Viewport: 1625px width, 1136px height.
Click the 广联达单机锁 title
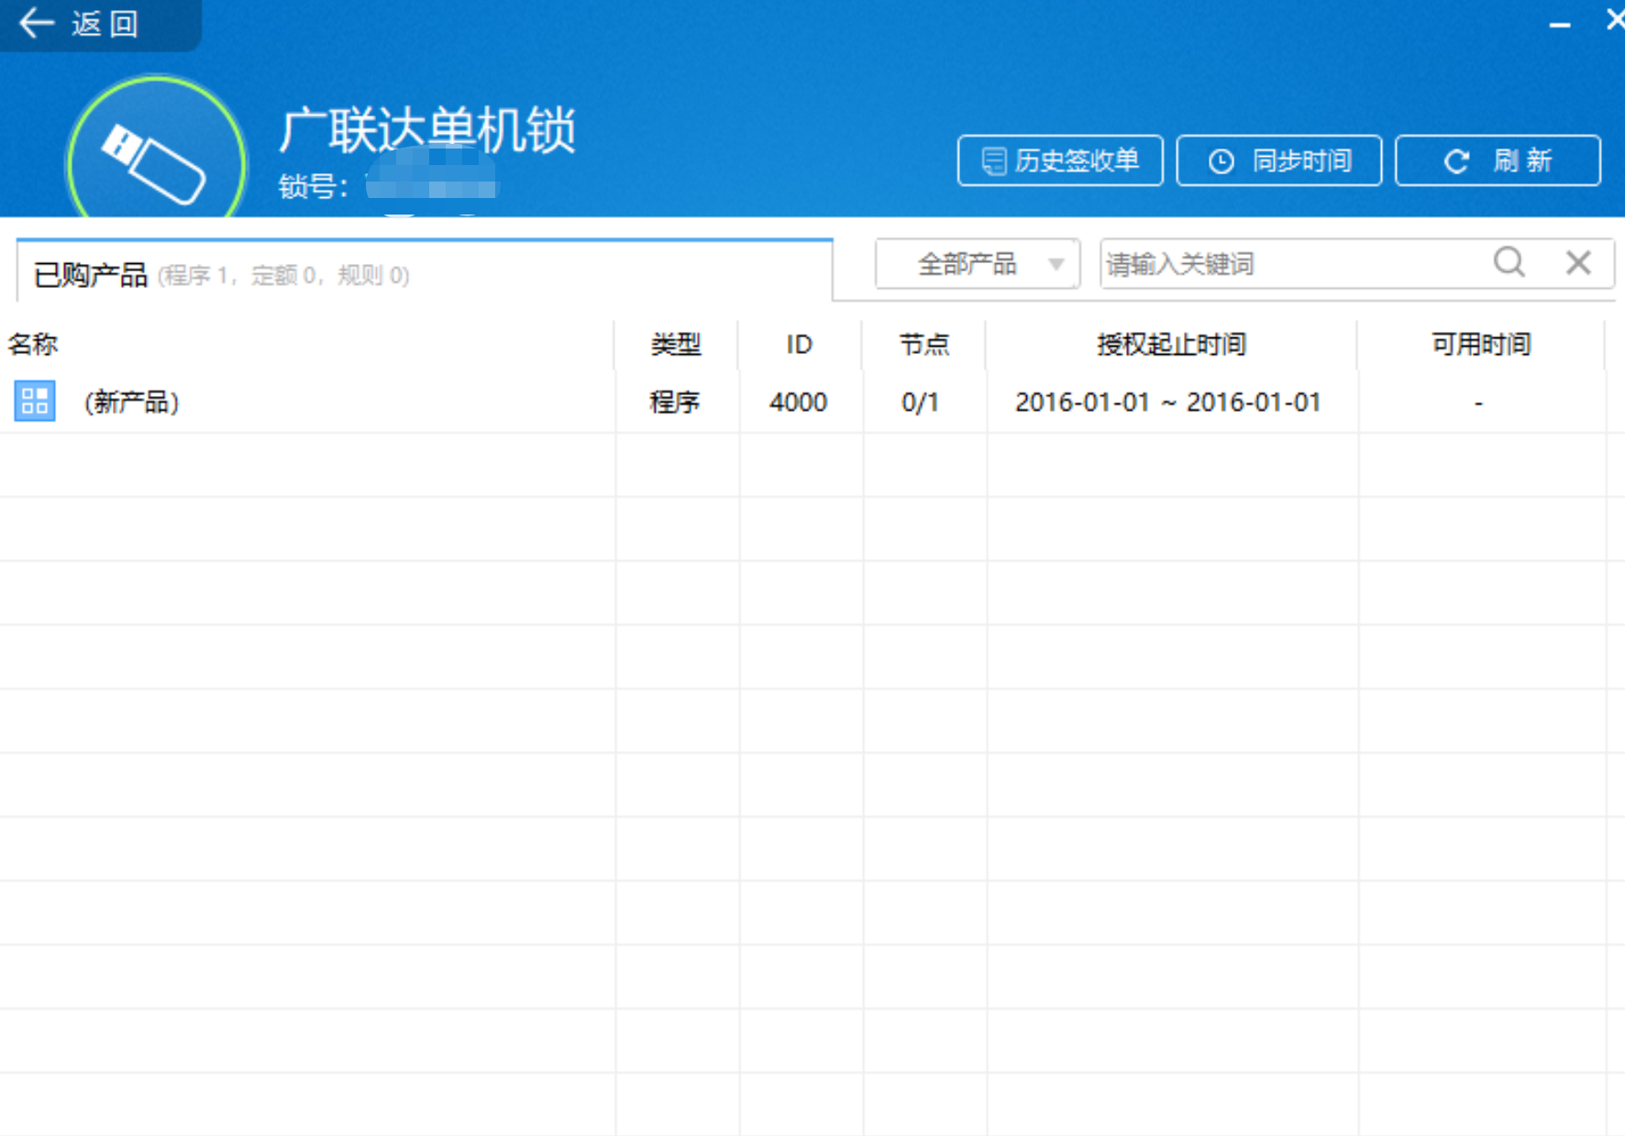click(x=427, y=129)
